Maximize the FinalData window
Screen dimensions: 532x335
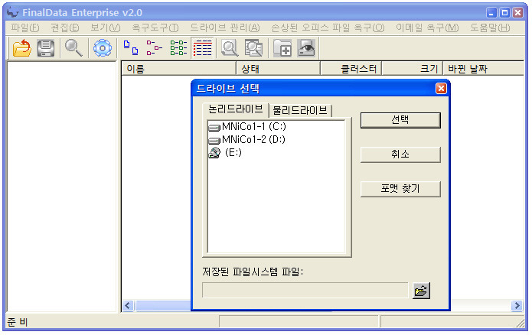pos(504,13)
